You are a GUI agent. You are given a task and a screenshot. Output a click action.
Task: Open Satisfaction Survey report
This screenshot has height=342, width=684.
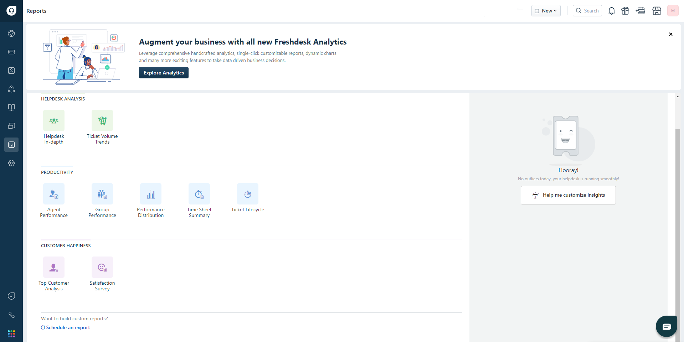(x=102, y=274)
